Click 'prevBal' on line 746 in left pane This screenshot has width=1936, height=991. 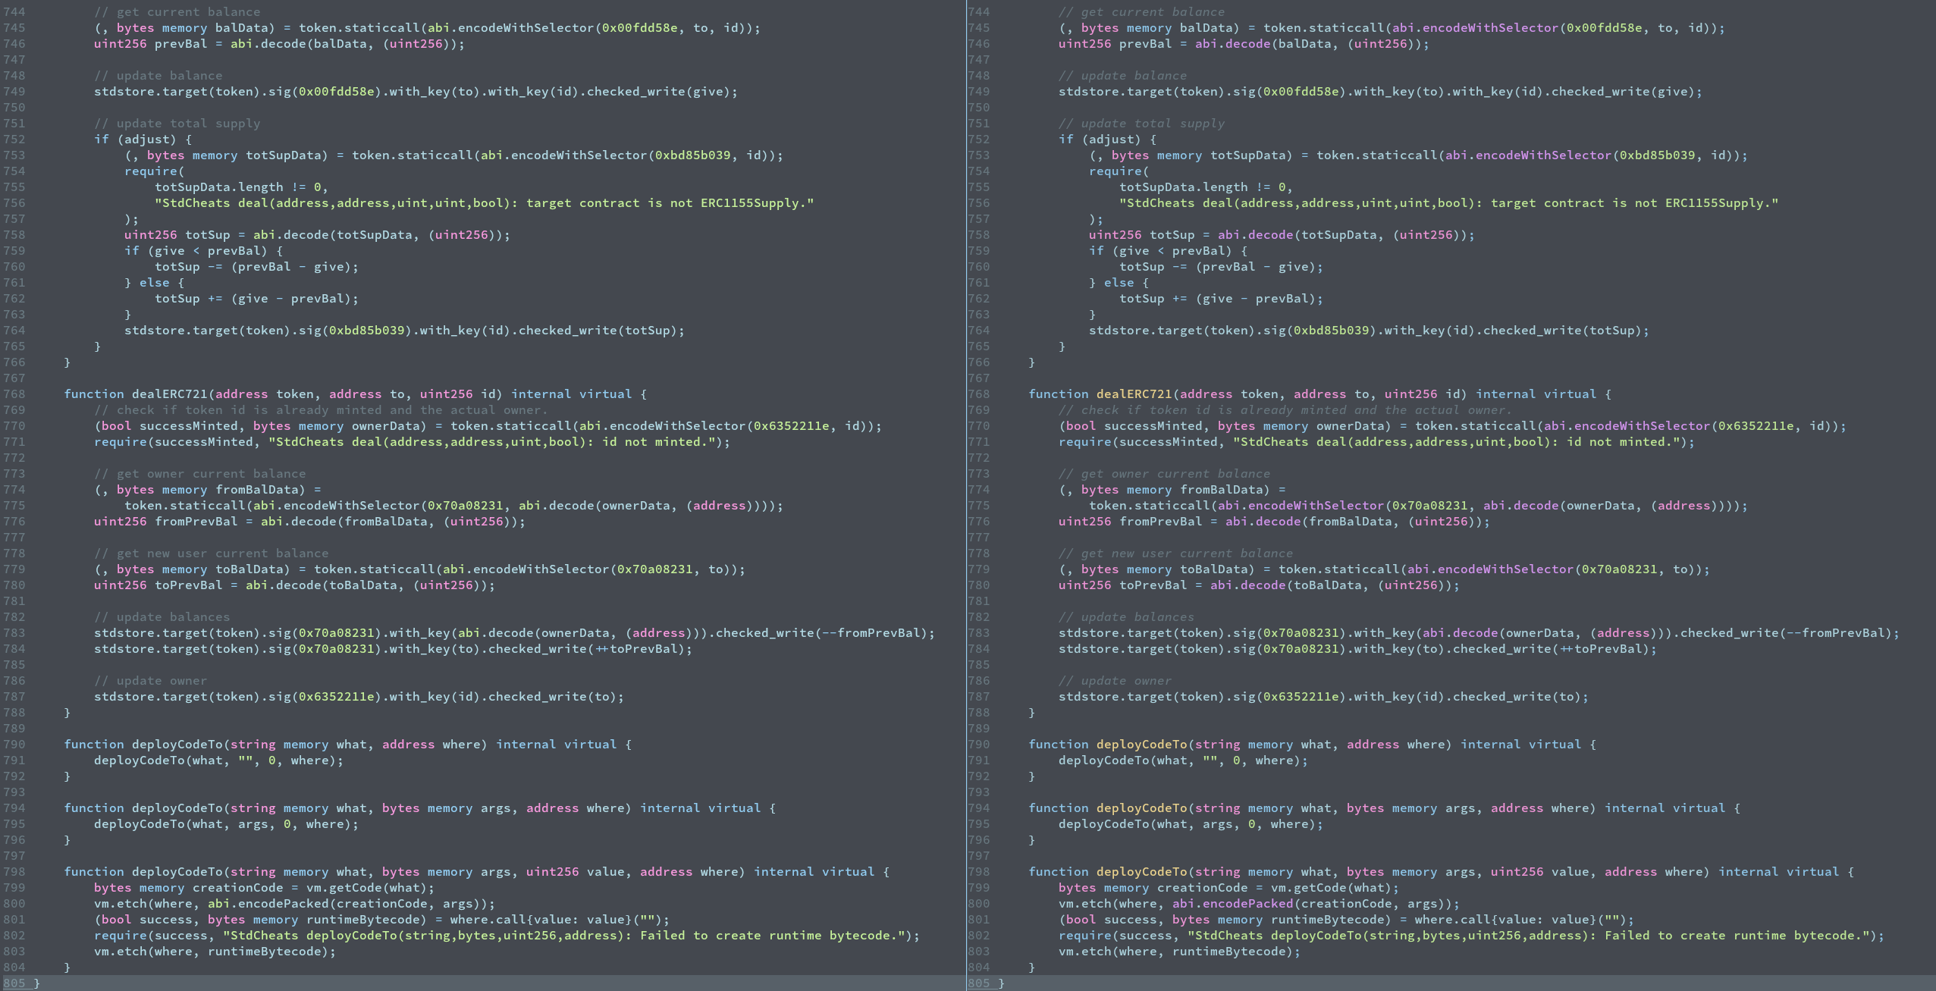click(x=181, y=44)
